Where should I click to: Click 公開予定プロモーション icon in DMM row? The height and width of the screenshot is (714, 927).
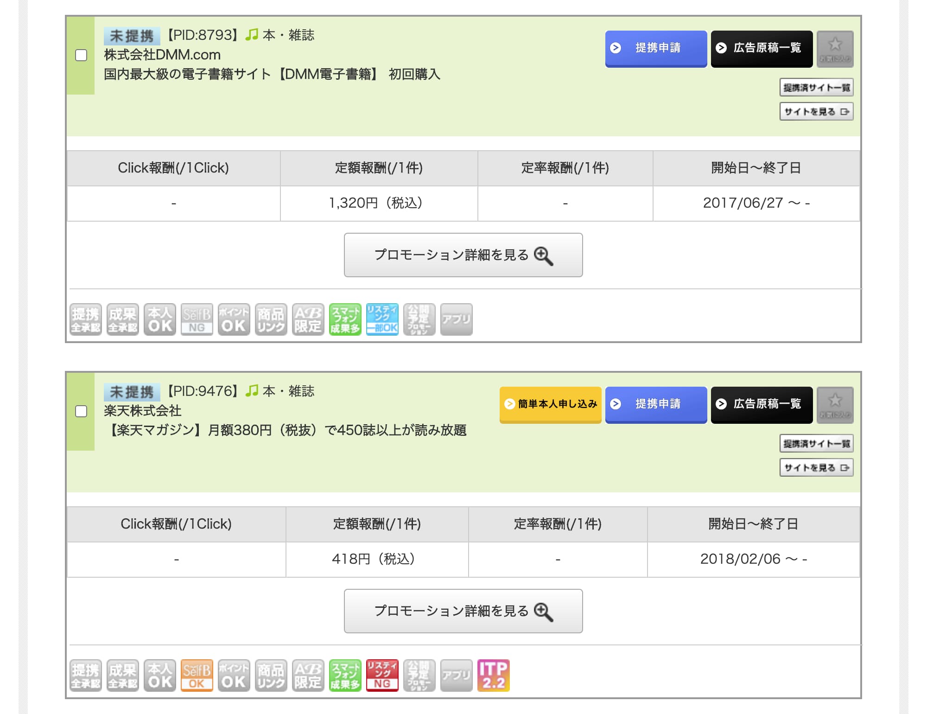[x=419, y=319]
